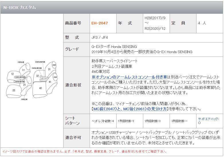
Task: Open the MC前(2047)とMC後(2061)の見分け方 link
Action: 130,109
